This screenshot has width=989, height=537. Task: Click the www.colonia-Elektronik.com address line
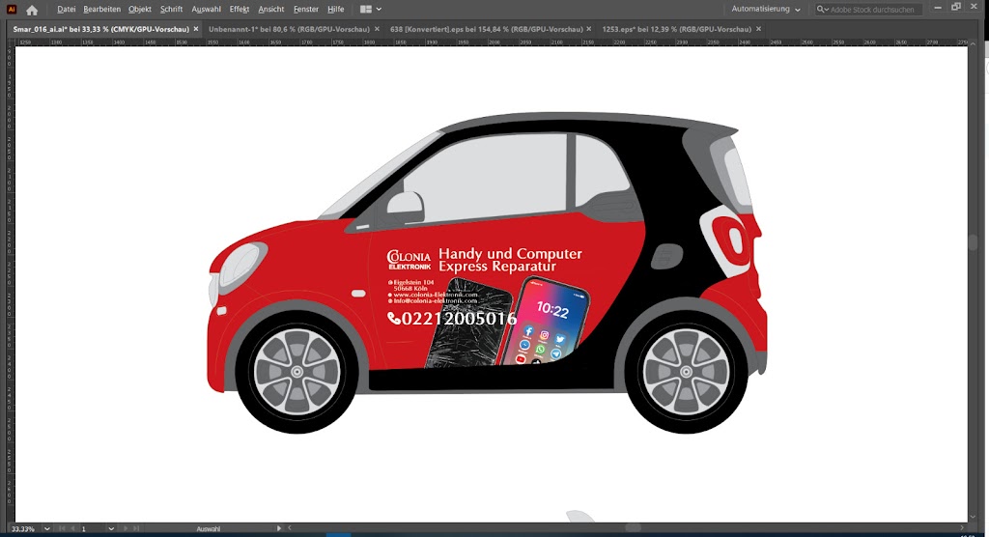point(434,295)
